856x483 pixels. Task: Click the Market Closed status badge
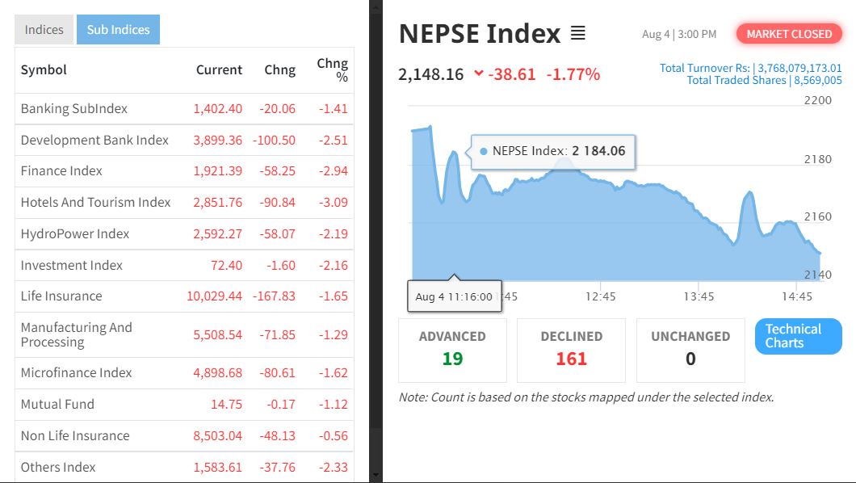tap(788, 34)
